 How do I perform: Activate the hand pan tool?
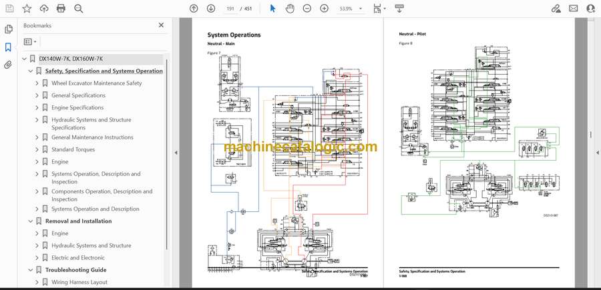[x=290, y=9]
